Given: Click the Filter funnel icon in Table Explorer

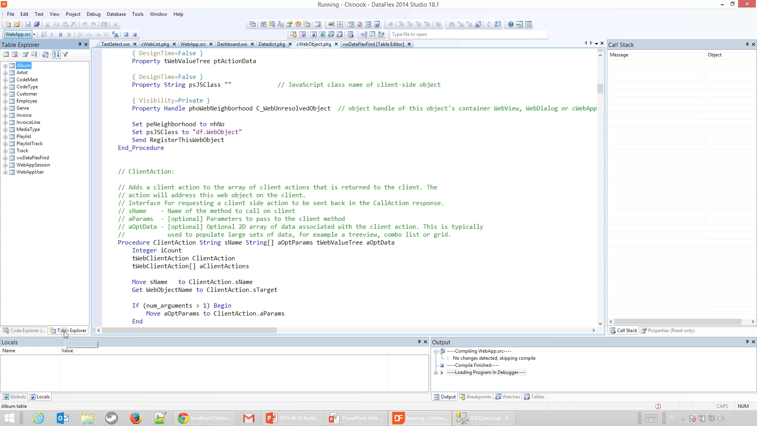Looking at the screenshot, I should pos(65,55).
